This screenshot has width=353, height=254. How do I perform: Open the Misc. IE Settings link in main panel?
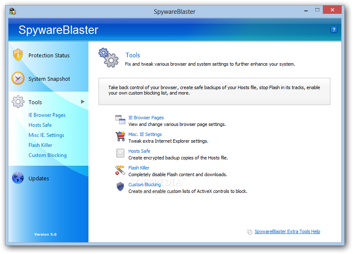click(x=145, y=134)
